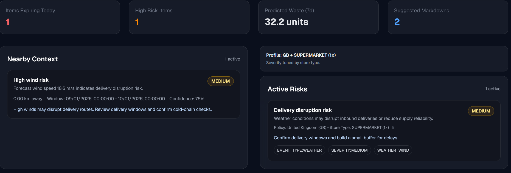Click MEDIUM badge on High wind risk
The width and height of the screenshot is (511, 173).
220,81
